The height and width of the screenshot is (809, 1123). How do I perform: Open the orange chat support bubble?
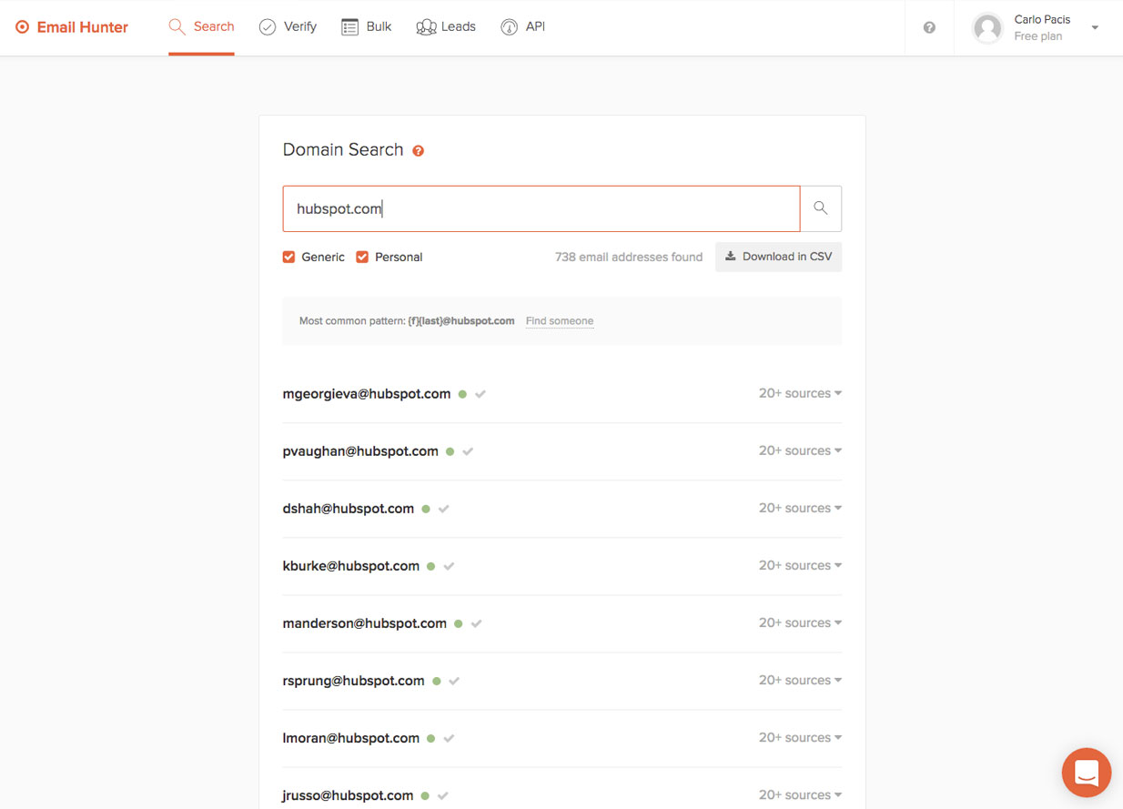1087,773
